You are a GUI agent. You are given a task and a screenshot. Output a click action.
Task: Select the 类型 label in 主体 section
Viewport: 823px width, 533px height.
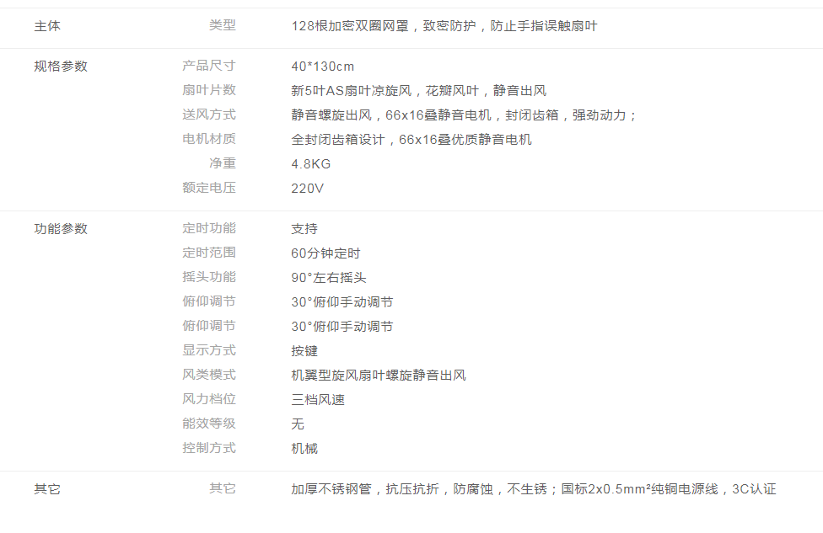point(223,26)
